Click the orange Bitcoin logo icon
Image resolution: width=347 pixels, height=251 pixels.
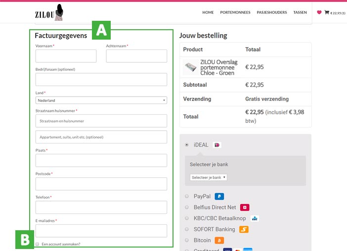pos(219,241)
